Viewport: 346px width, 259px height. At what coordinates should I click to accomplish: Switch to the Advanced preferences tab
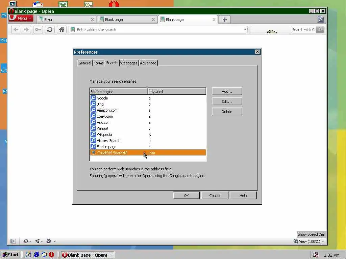pyautogui.click(x=148, y=63)
